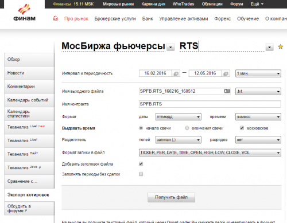The image size is (287, 223).
Task: Toggle 'московское' time checkbox
Action: [x=242, y=128]
